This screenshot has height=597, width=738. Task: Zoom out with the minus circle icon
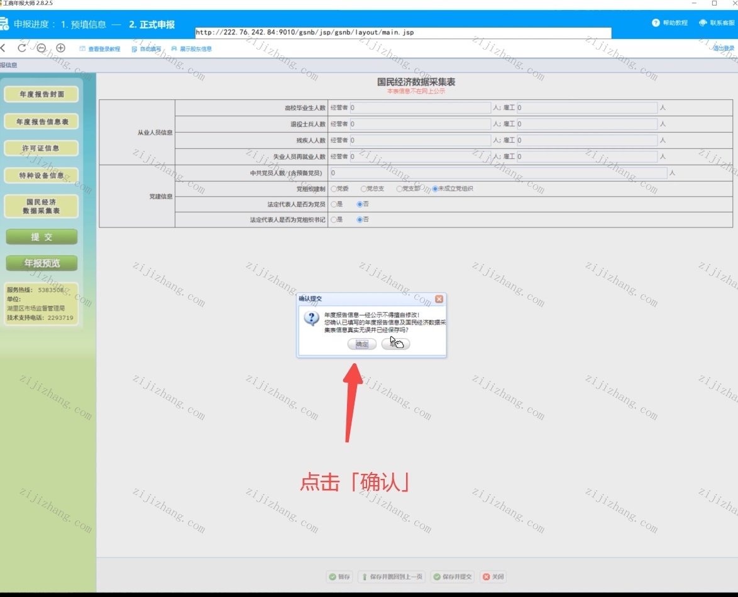(x=41, y=48)
